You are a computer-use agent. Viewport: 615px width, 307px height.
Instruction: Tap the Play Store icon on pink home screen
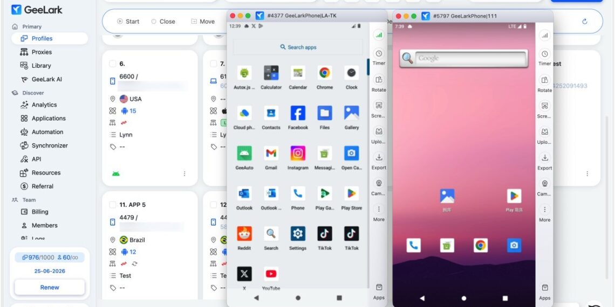(514, 196)
